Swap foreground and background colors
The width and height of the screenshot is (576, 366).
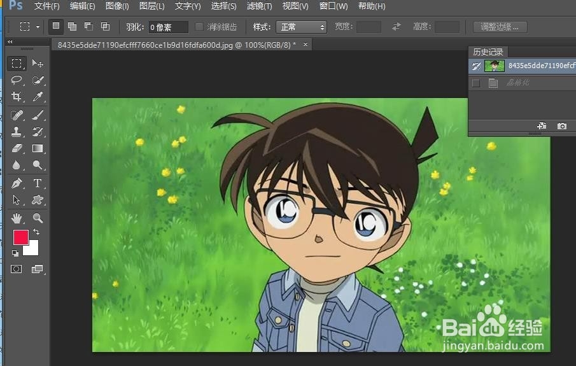pos(36,232)
